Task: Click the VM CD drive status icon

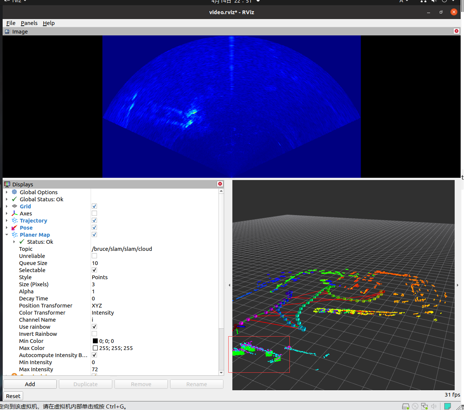Action: click(x=415, y=406)
